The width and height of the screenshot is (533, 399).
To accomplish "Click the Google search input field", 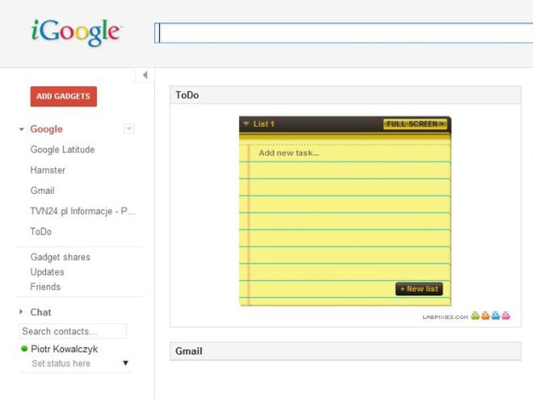I will coord(344,33).
